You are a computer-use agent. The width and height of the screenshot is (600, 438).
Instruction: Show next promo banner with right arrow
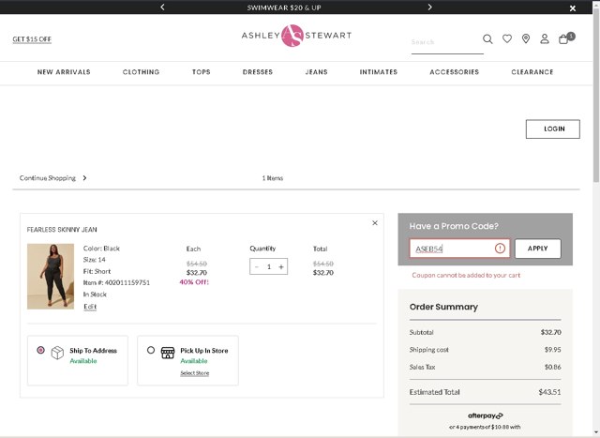click(429, 7)
